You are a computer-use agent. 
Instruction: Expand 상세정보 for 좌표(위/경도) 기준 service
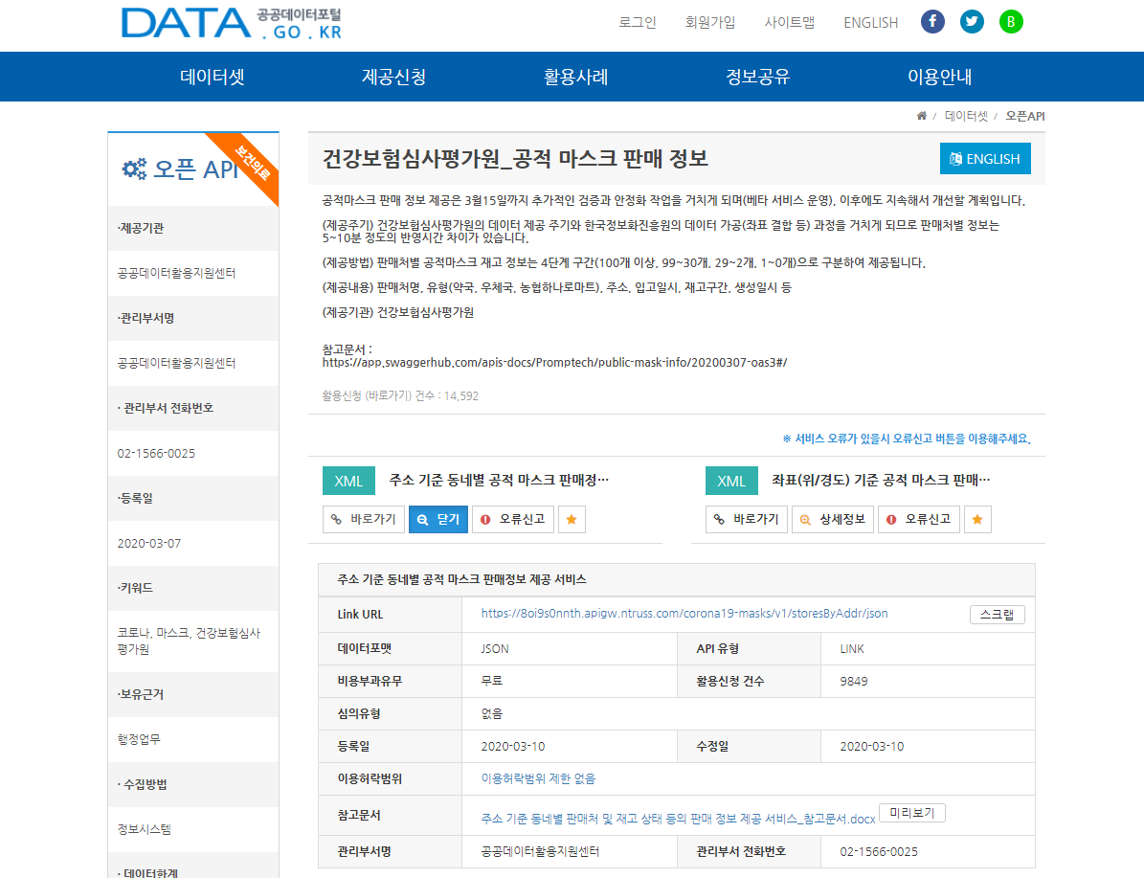pos(833,520)
